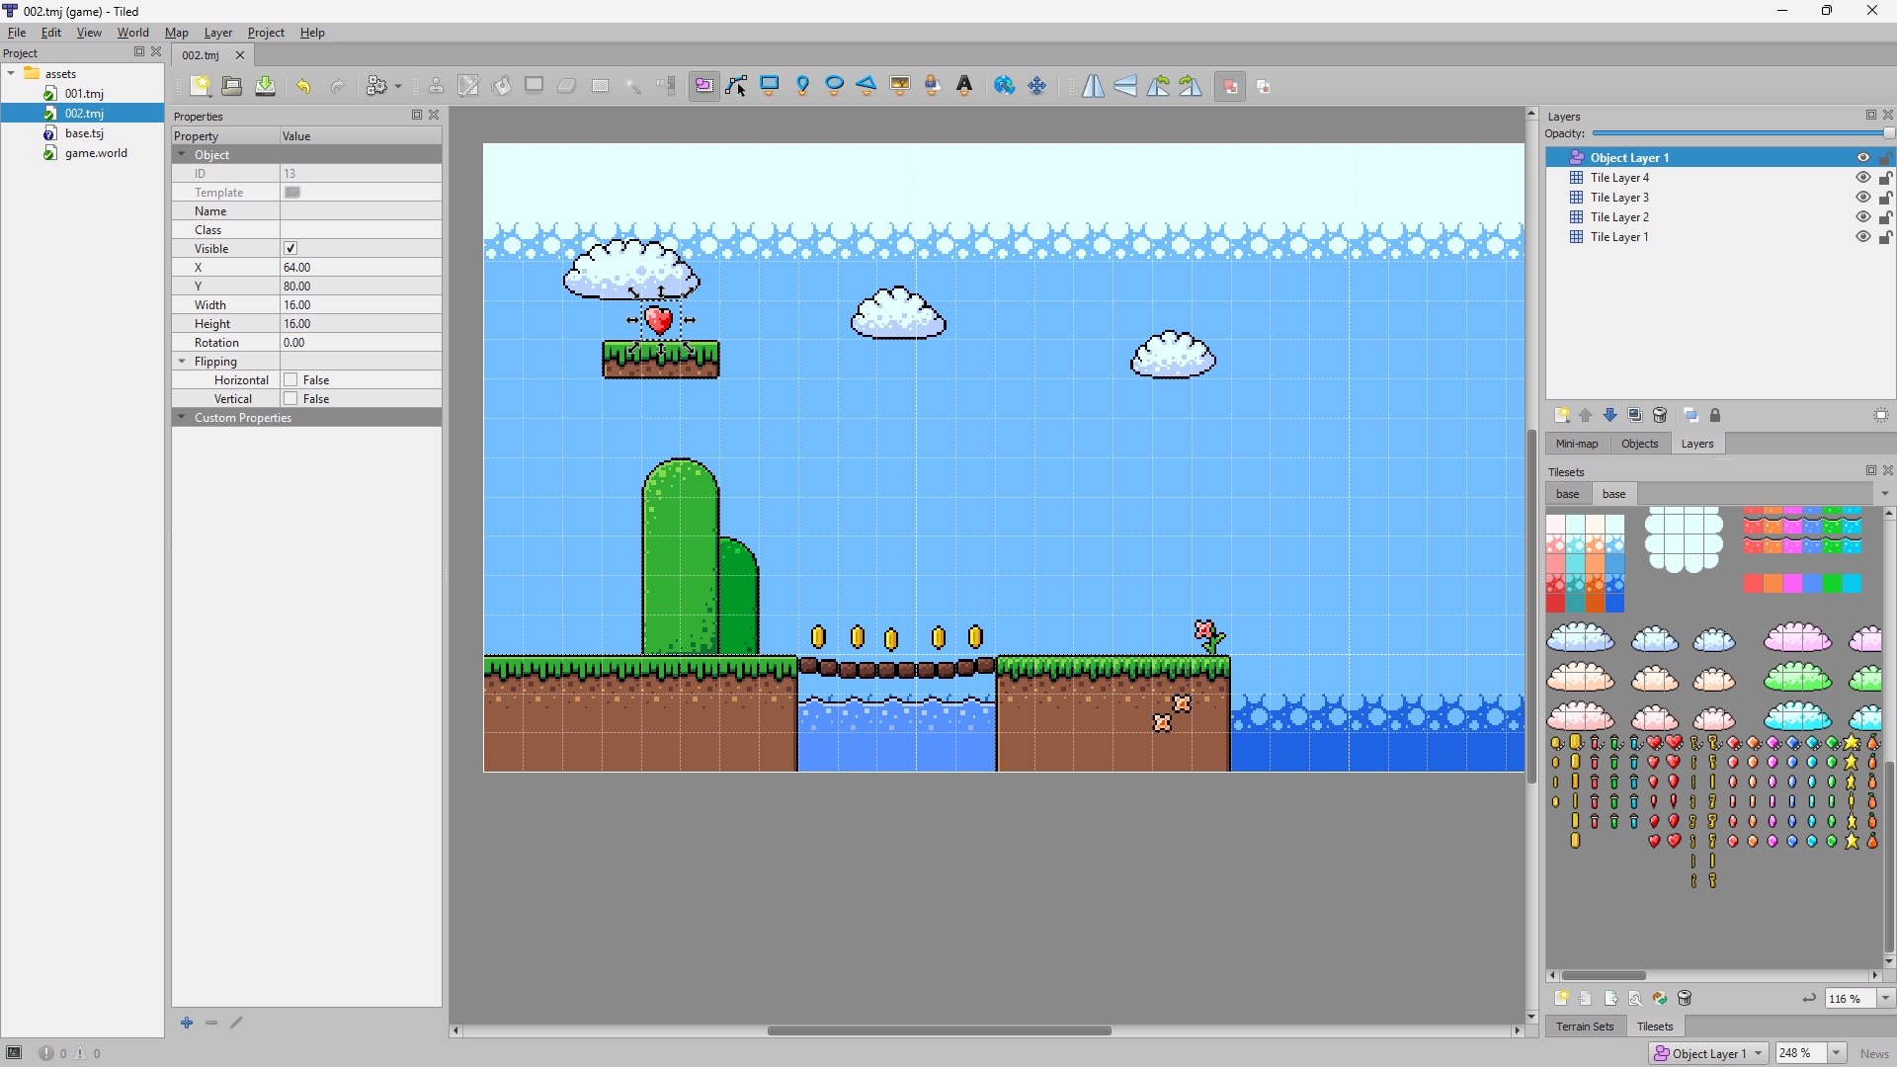Hide Tile Layer 3 with the eye icon
The image size is (1897, 1067).
pos(1862,198)
